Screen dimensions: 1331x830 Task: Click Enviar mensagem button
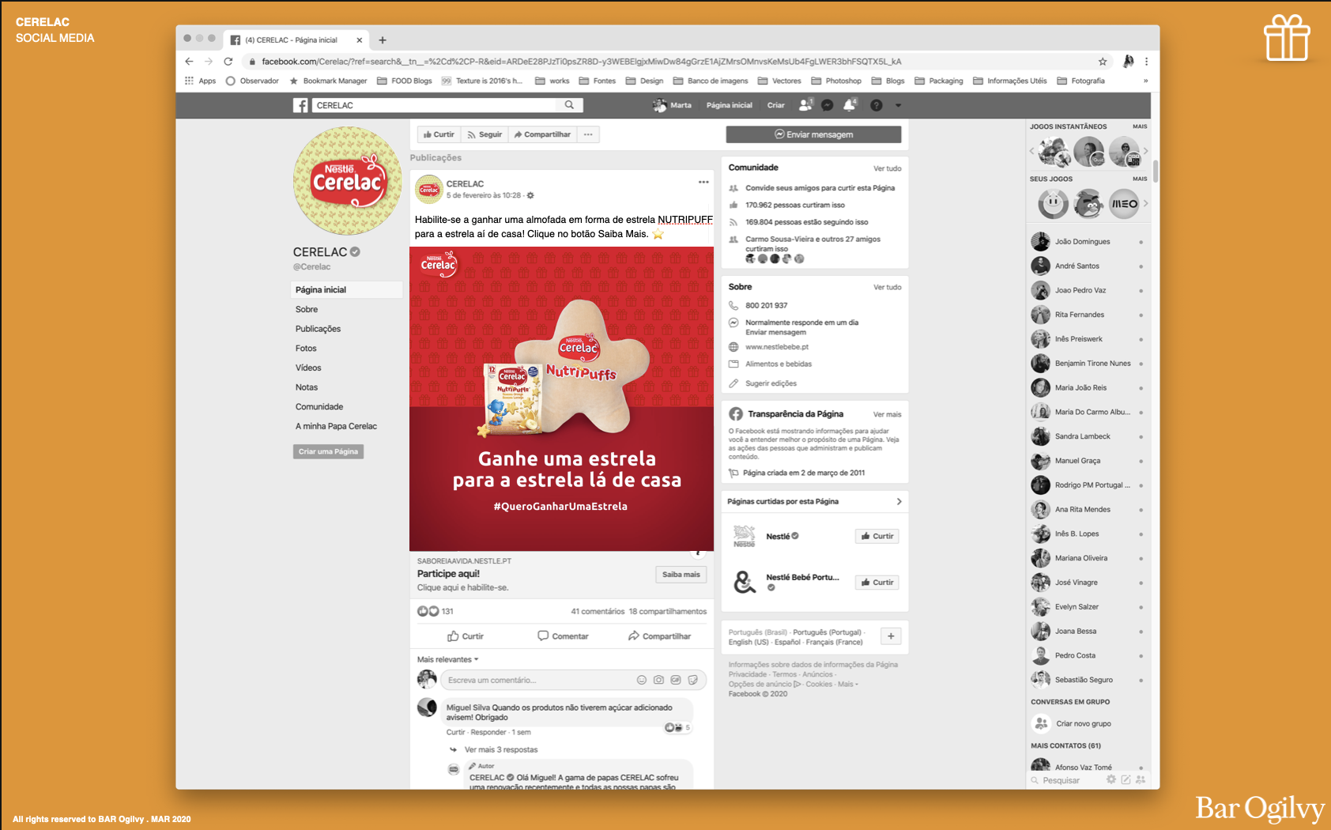813,134
